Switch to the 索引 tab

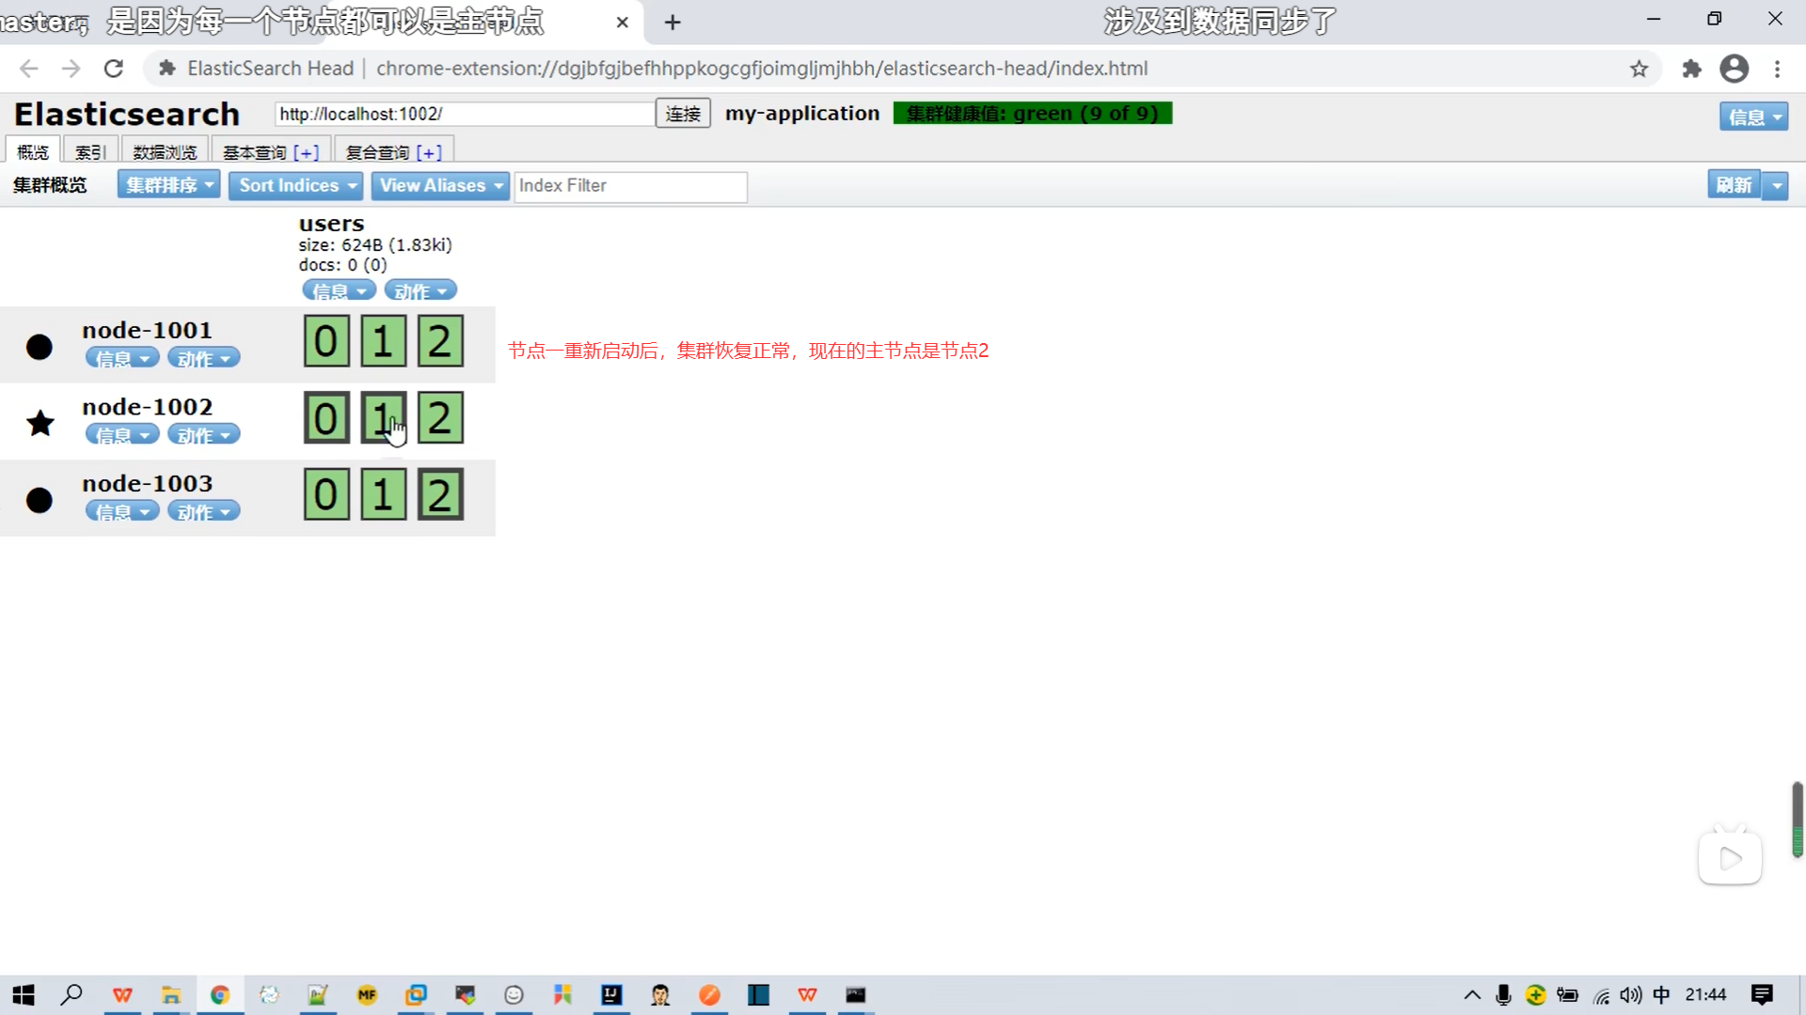(x=90, y=152)
